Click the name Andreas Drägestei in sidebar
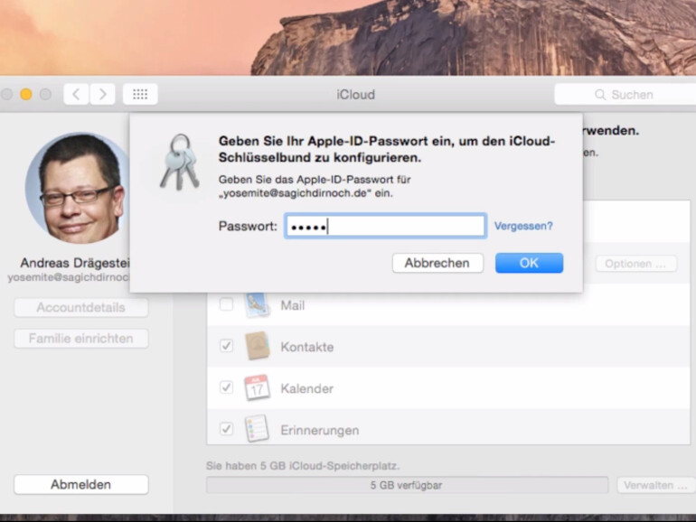Image resolution: width=696 pixels, height=522 pixels. [74, 263]
